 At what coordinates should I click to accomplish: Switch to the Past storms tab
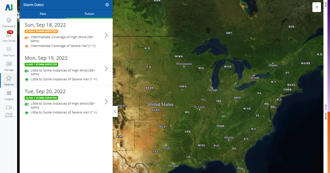click(x=43, y=14)
